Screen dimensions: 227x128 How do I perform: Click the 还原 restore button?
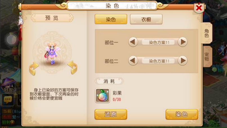click(x=111, y=114)
